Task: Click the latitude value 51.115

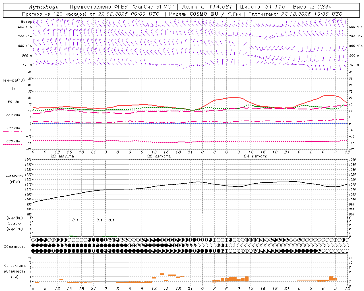Action: [x=275, y=7]
